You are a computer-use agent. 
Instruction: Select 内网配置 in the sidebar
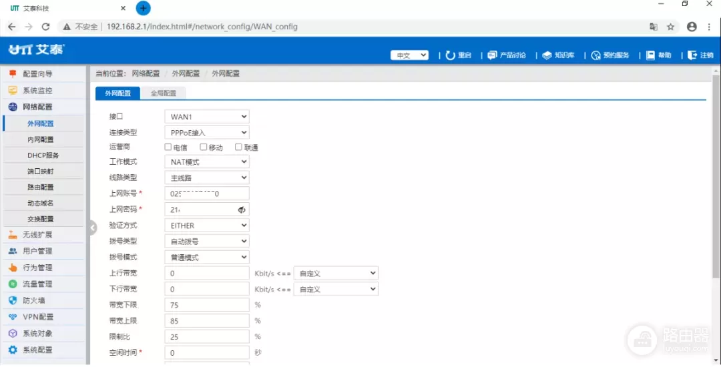pyautogui.click(x=41, y=139)
